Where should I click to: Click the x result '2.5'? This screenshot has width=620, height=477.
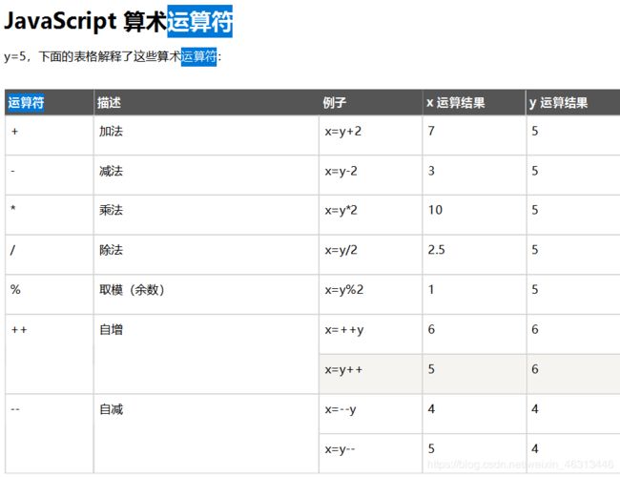tap(436, 250)
